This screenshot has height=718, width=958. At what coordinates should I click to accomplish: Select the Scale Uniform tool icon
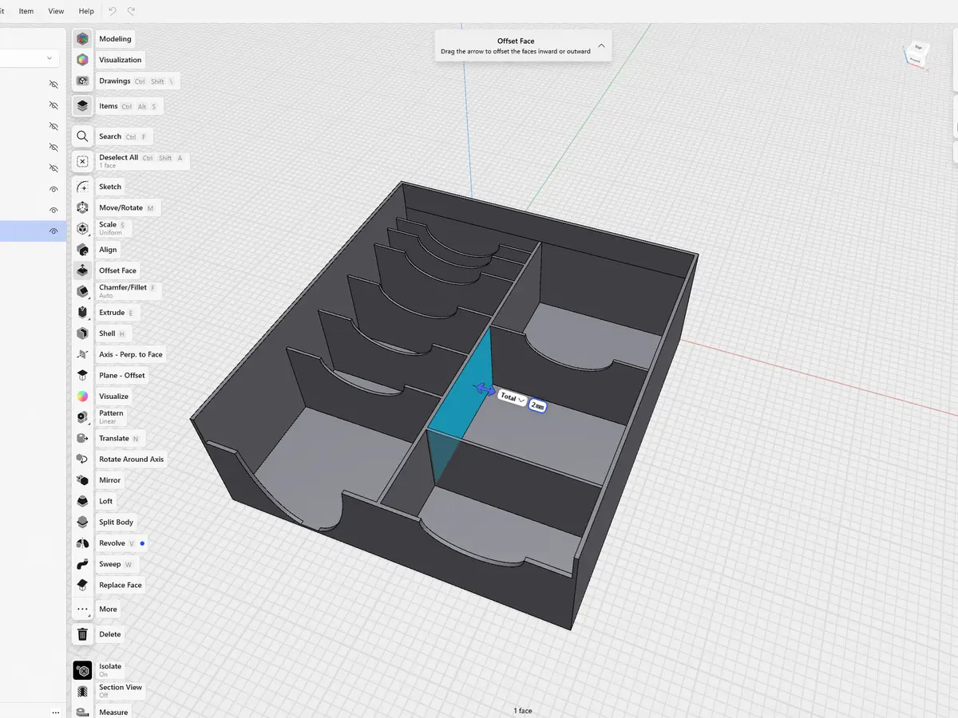point(82,228)
